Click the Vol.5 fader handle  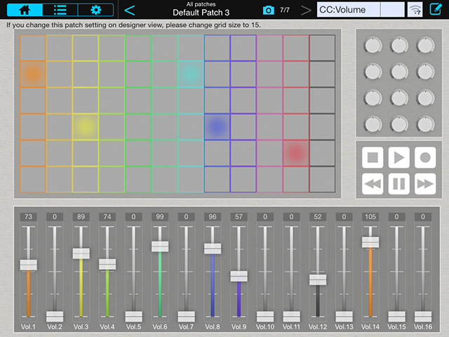(134, 317)
